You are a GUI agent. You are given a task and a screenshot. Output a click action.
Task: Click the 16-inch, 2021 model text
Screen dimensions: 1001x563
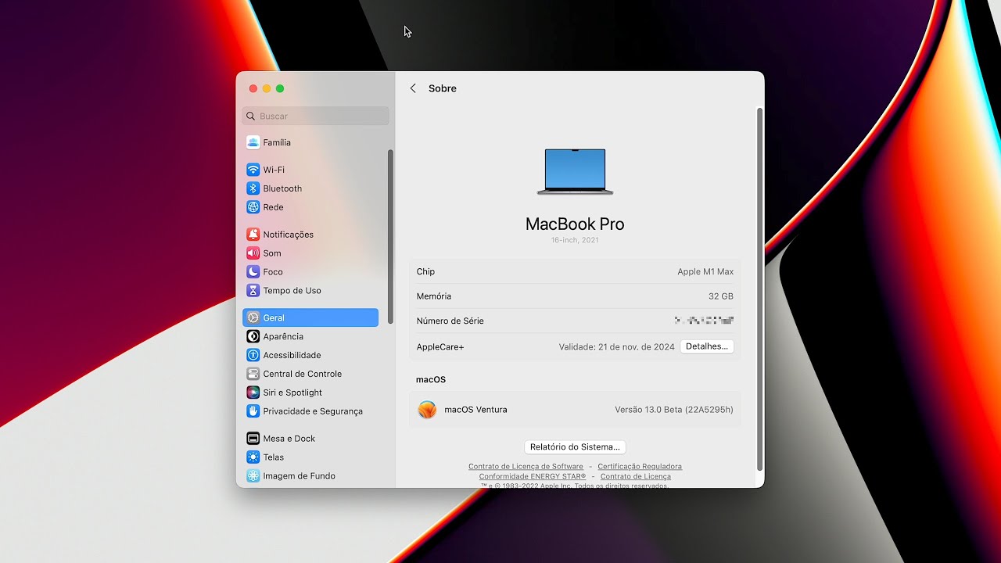(x=575, y=240)
